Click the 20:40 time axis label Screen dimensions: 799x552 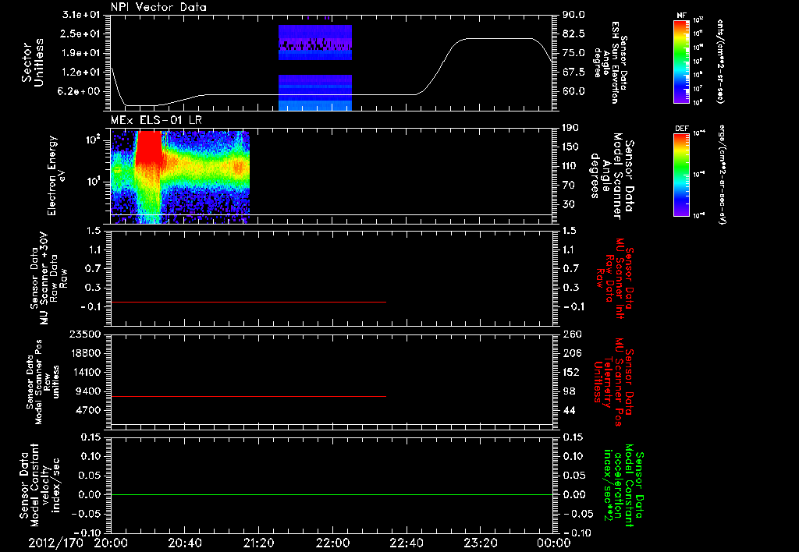184,543
